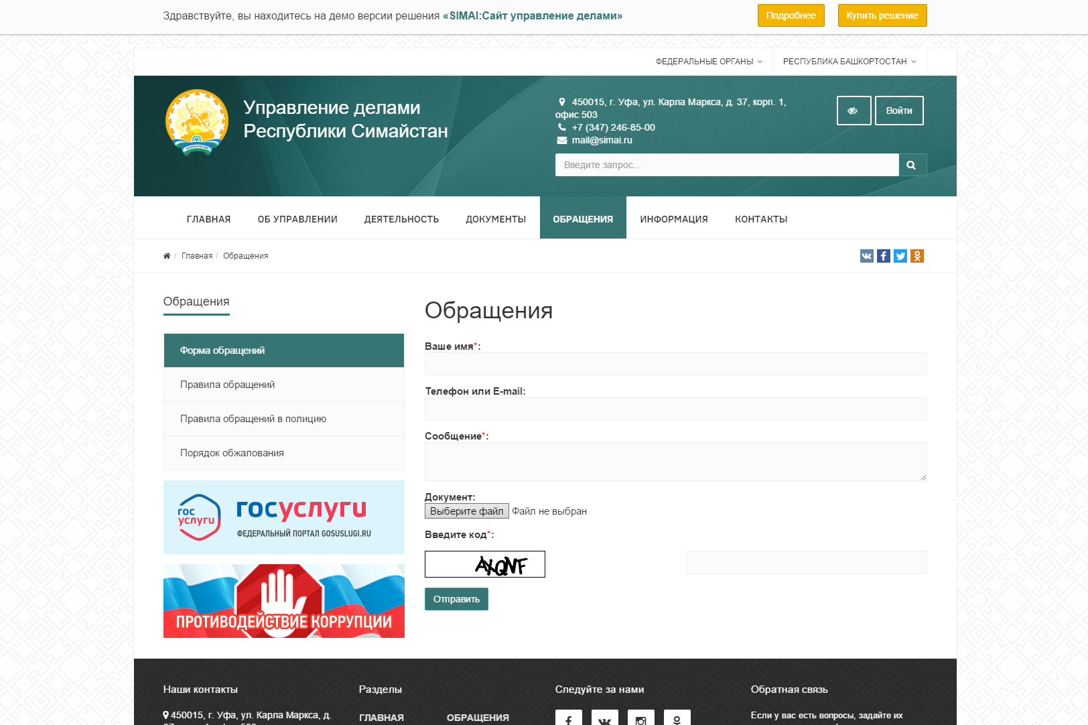Image resolution: width=1088 pixels, height=725 pixels.
Task: Open Правила обращений в полицию item
Action: tap(284, 419)
